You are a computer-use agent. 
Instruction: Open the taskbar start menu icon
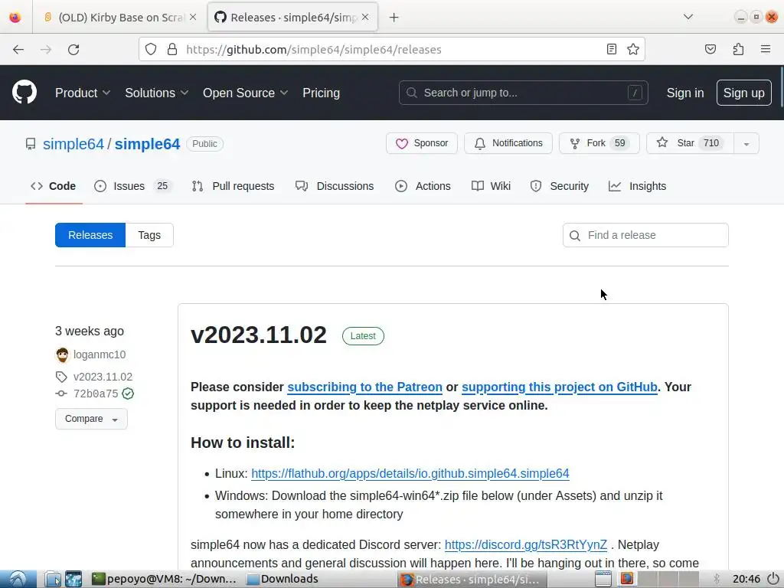tap(18, 579)
